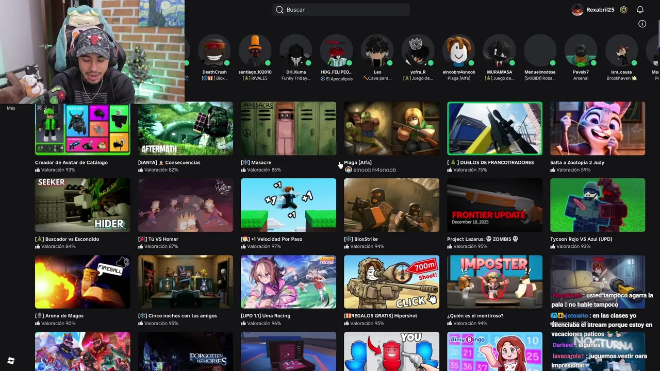
Task: Click elnoobm4snoob under Plaga [Alfa]
Action: (374, 170)
